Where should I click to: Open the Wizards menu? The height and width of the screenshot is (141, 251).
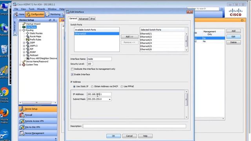pyautogui.click(x=41, y=9)
